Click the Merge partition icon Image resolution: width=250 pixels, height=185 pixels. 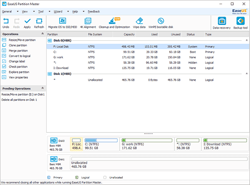pyautogui.click(x=4, y=50)
